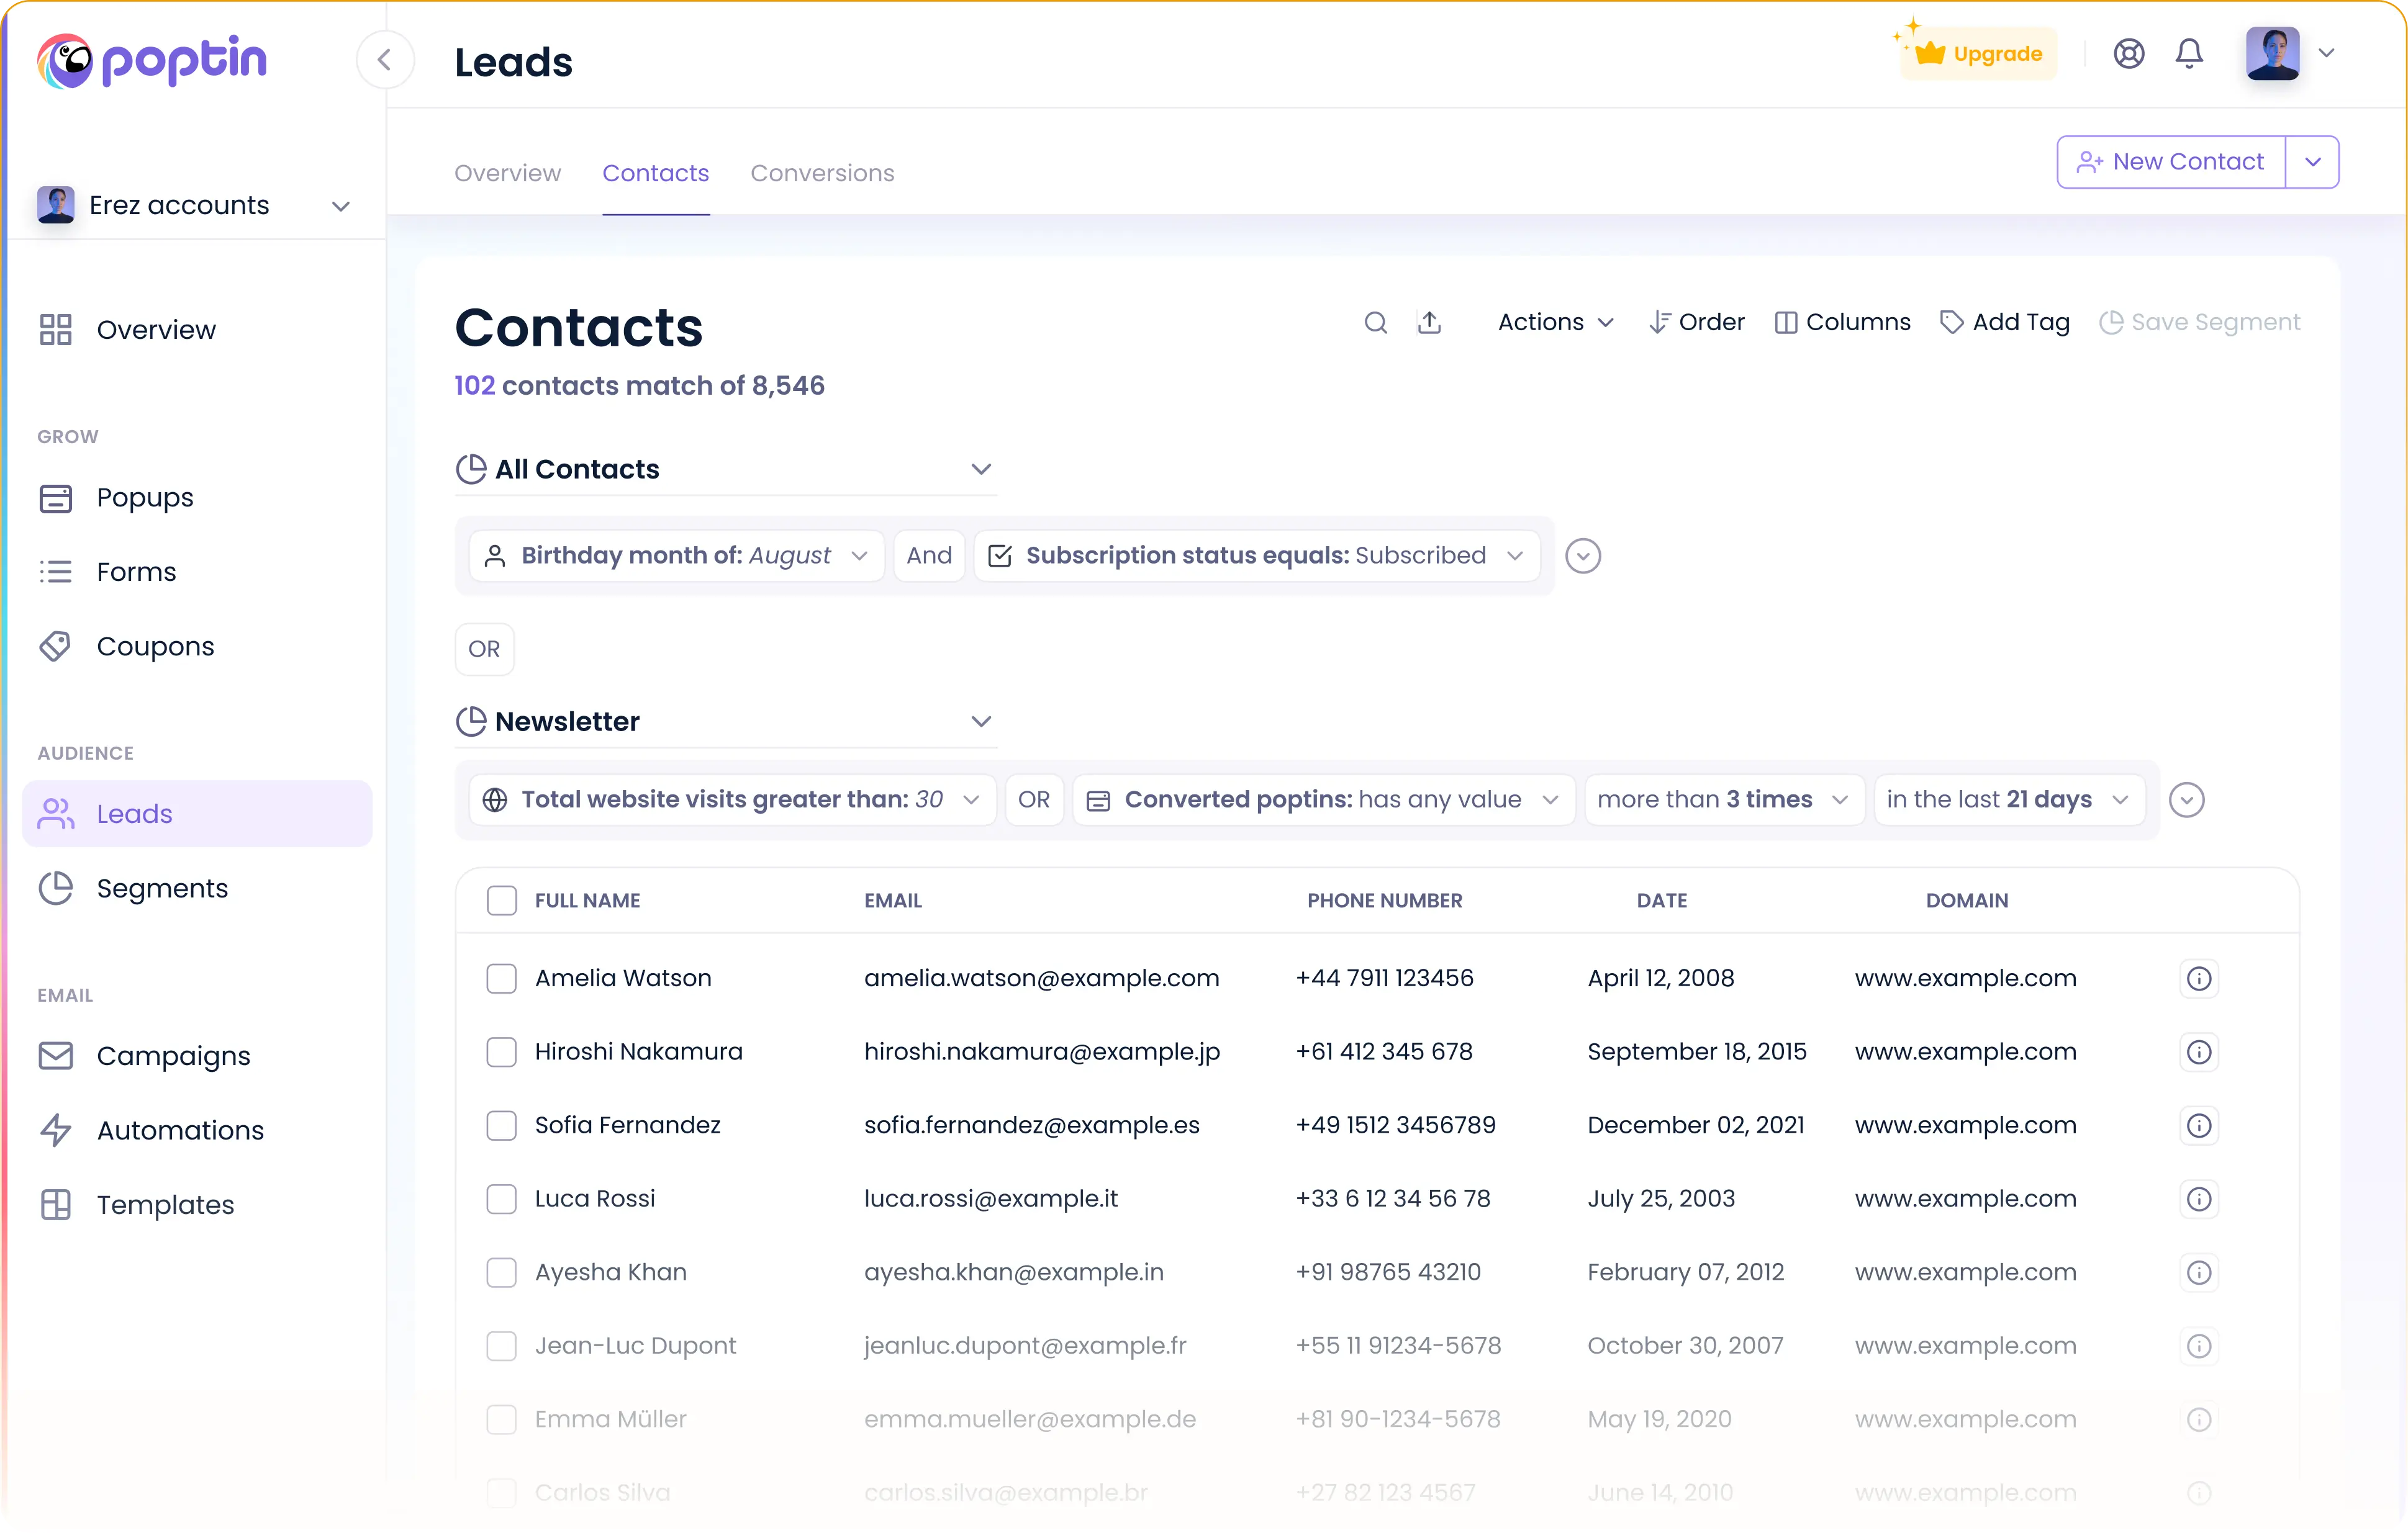Click the Upgrade button
The height and width of the screenshot is (1533, 2408).
[1978, 54]
